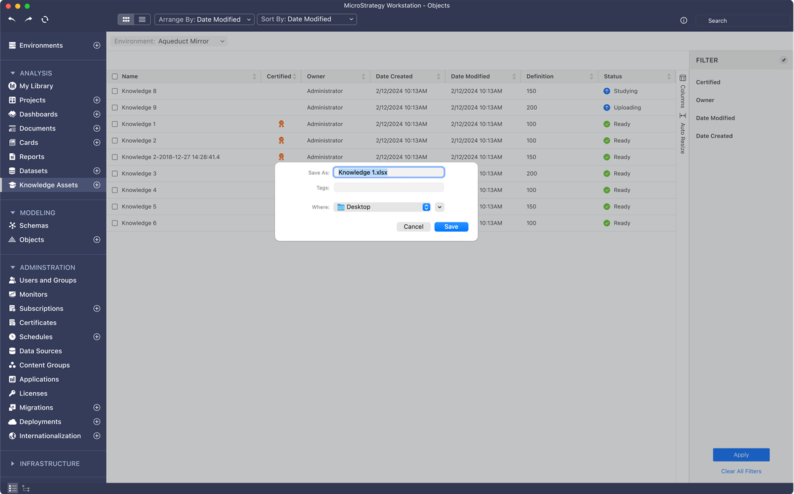Click Cancel in the save dialog
The image size is (794, 494).
(x=413, y=227)
